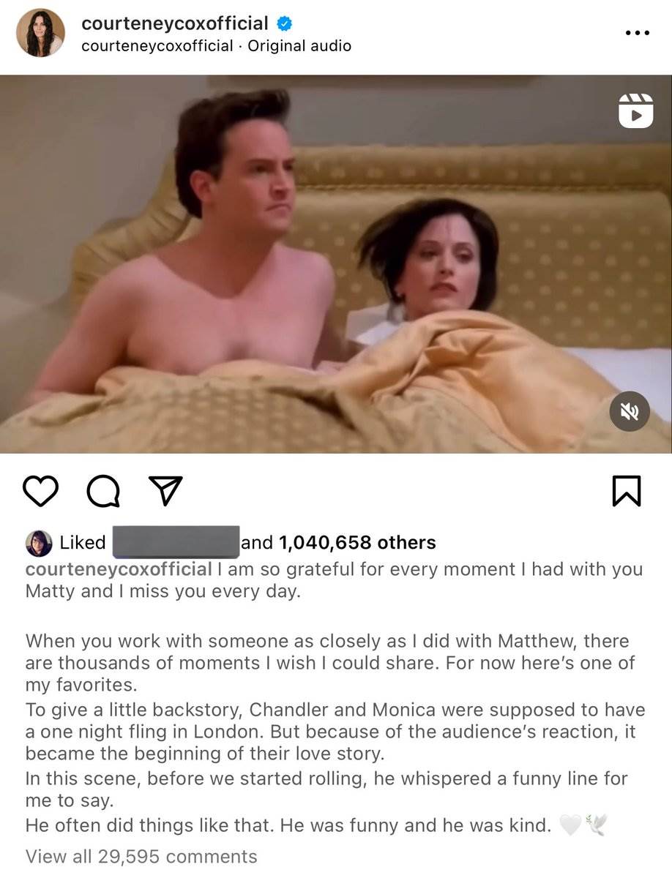Tap the liker's small avatar
The height and width of the screenshot is (878, 672).
[39, 543]
